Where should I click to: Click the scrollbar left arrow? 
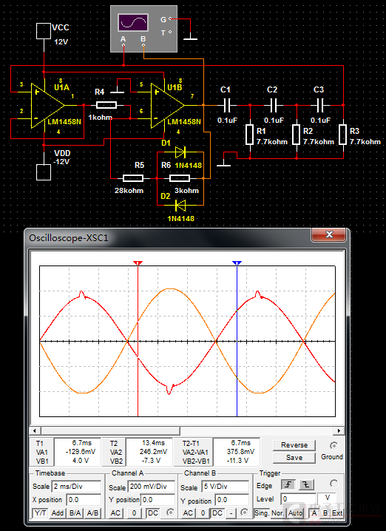pos(34,430)
